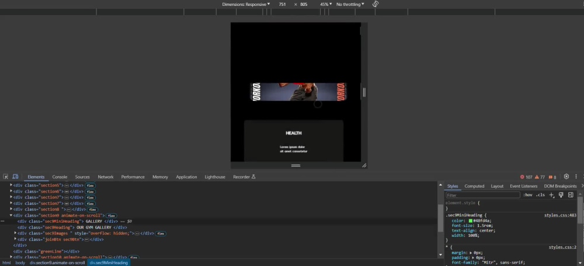Click flex badge on section8 row
Image resolution: width=584 pixels, height=266 pixels.
[92, 209]
